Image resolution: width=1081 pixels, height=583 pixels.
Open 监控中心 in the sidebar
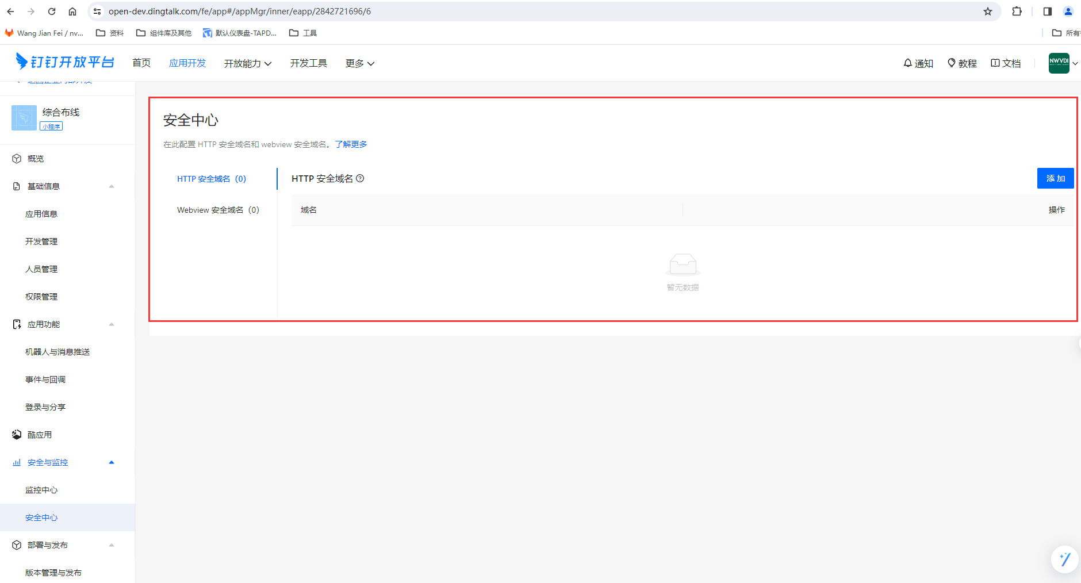41,490
